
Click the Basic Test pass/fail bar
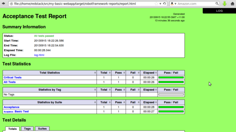(x=171, y=111)
